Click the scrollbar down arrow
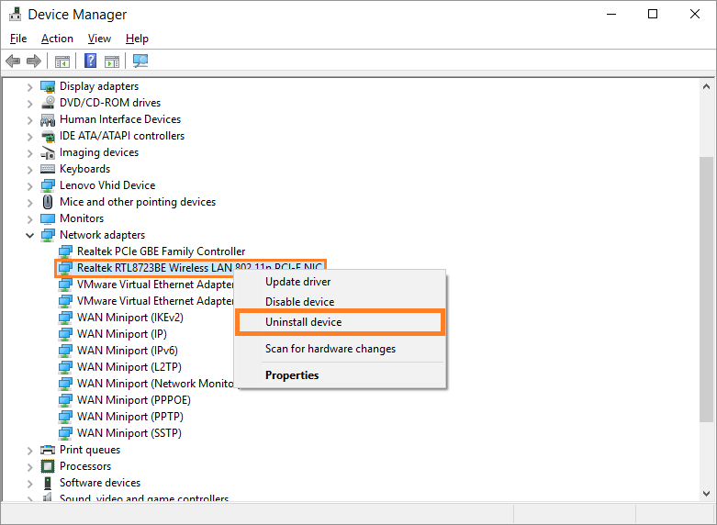This screenshot has height=525, width=717. [x=706, y=494]
